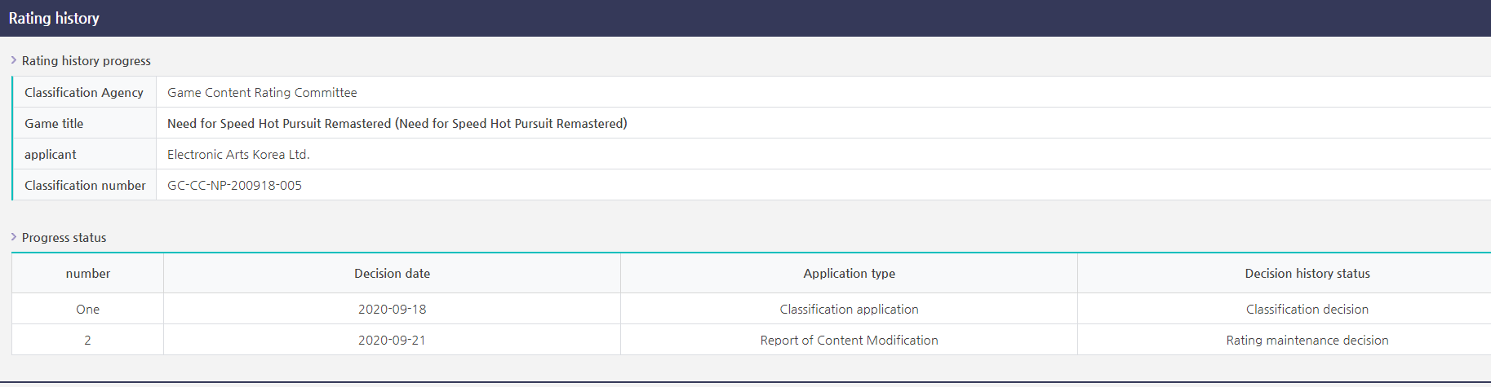Click Electronic Arts Korea Ltd. applicant value
Image resolution: width=1491 pixels, height=387 pixels.
coord(238,155)
